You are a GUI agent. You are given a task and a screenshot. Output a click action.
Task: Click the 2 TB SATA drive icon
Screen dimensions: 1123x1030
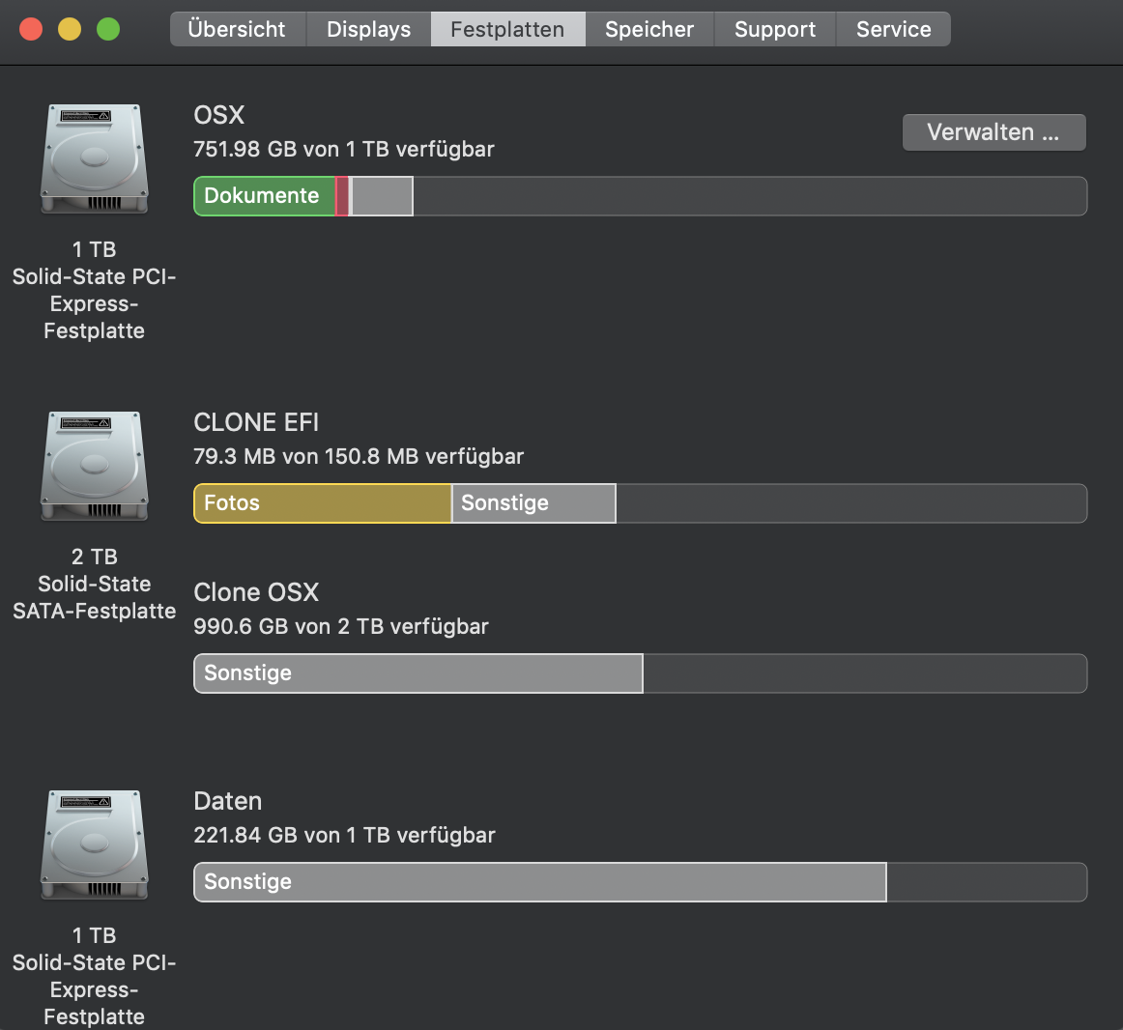click(94, 466)
